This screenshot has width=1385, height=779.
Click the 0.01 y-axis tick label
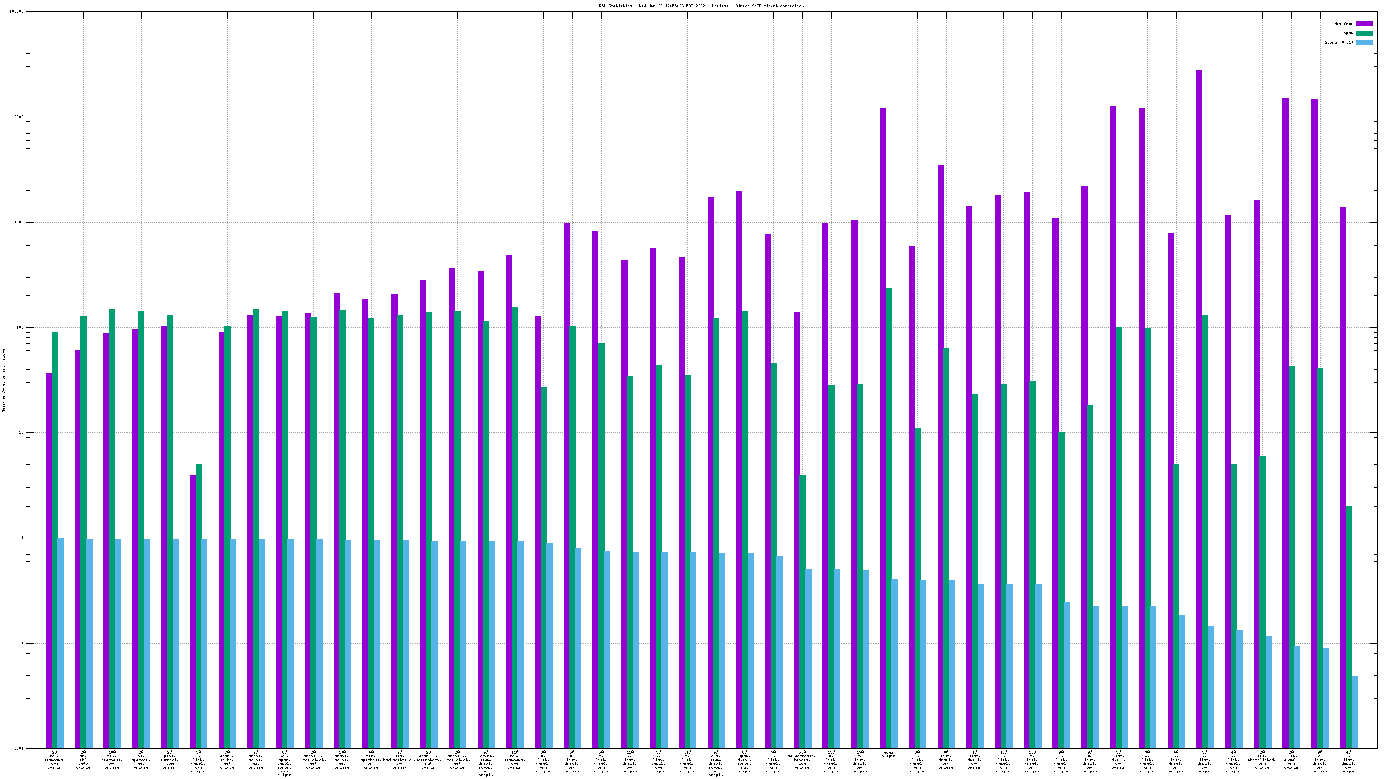coord(18,748)
